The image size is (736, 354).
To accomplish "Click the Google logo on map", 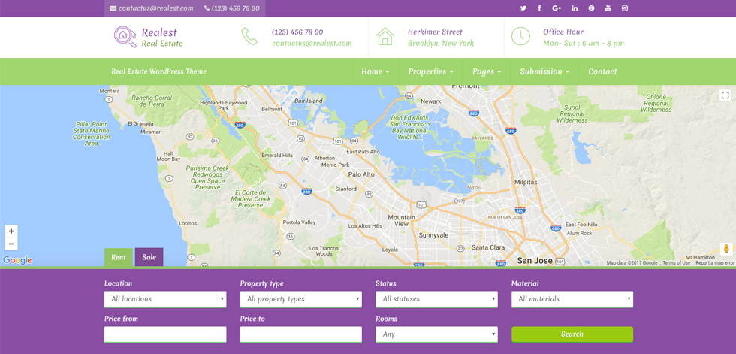I will pyautogui.click(x=17, y=260).
